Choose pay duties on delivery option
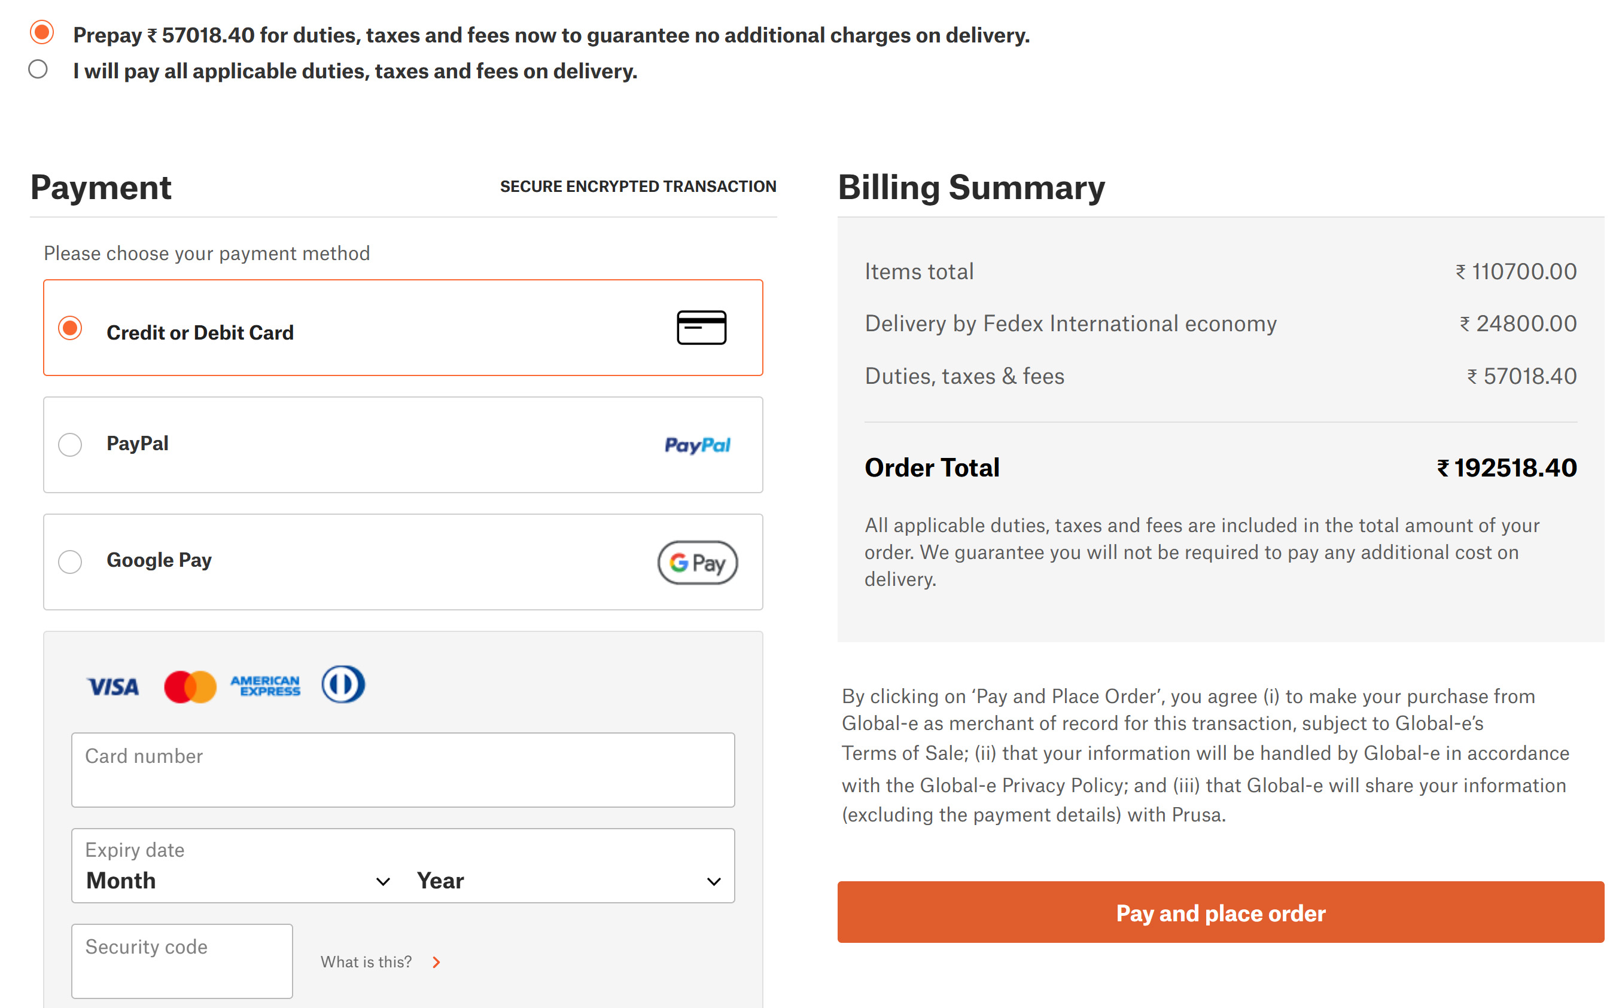 coord(38,69)
